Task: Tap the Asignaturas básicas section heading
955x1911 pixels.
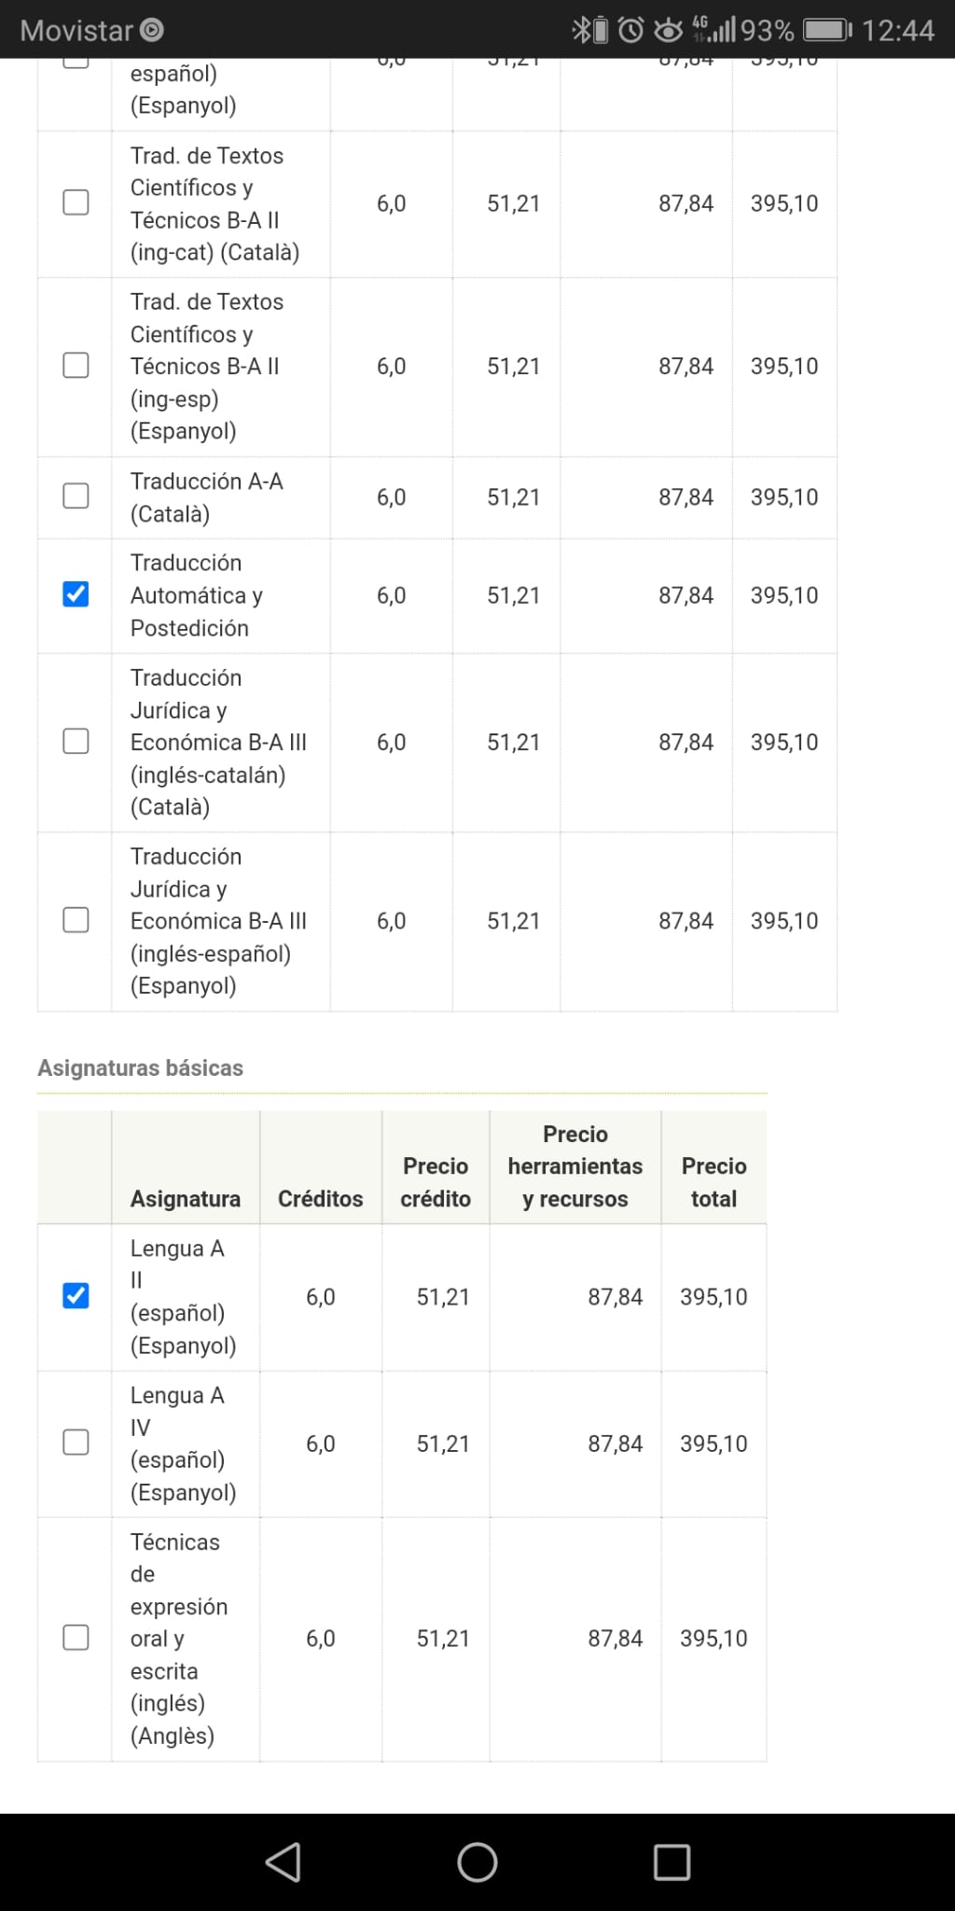Action: click(x=140, y=1068)
